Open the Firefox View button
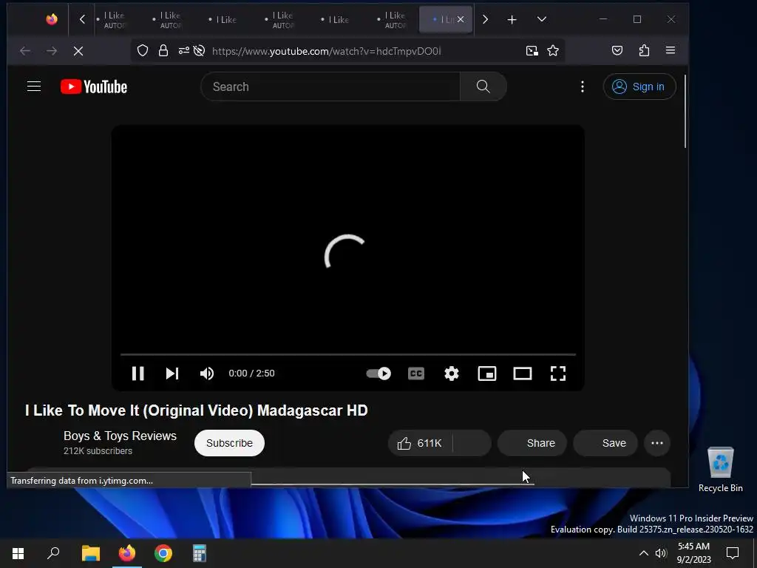Viewport: 757px width, 568px height. click(52, 19)
